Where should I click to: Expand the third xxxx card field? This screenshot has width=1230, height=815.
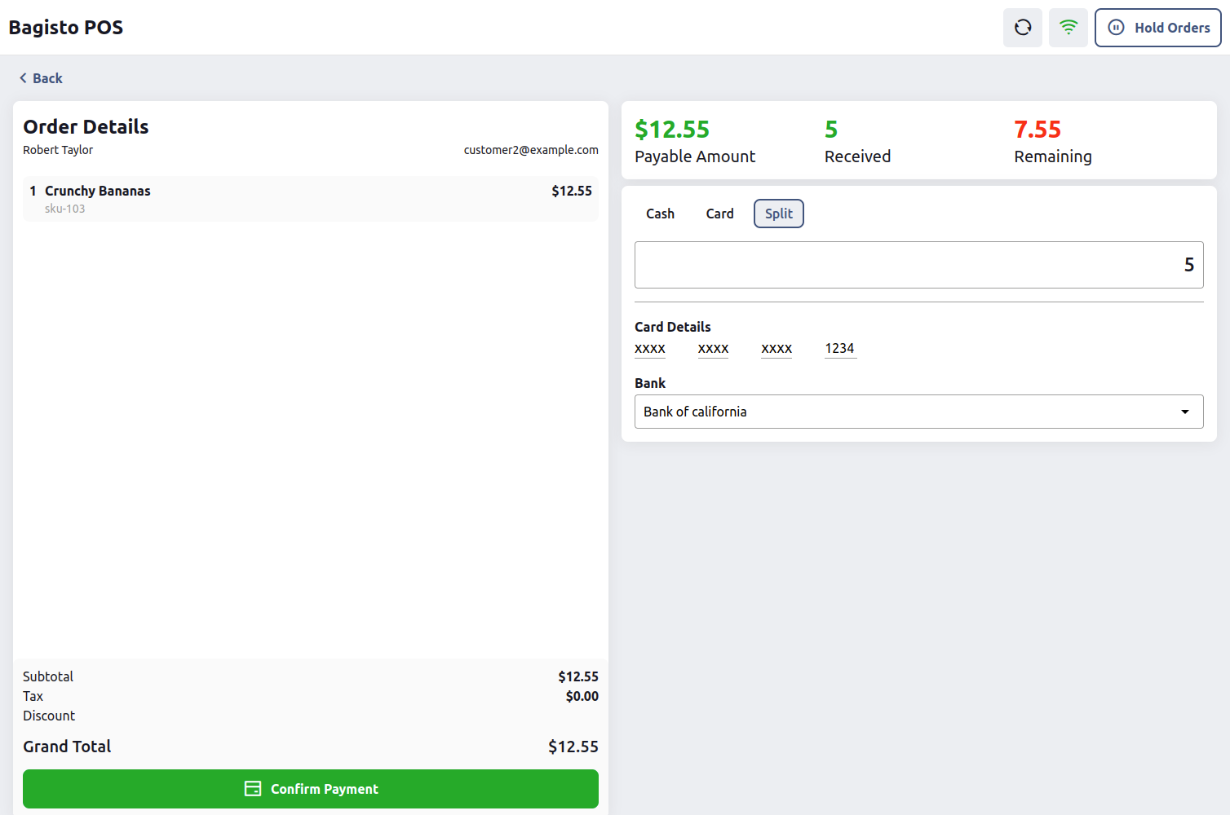click(x=776, y=348)
